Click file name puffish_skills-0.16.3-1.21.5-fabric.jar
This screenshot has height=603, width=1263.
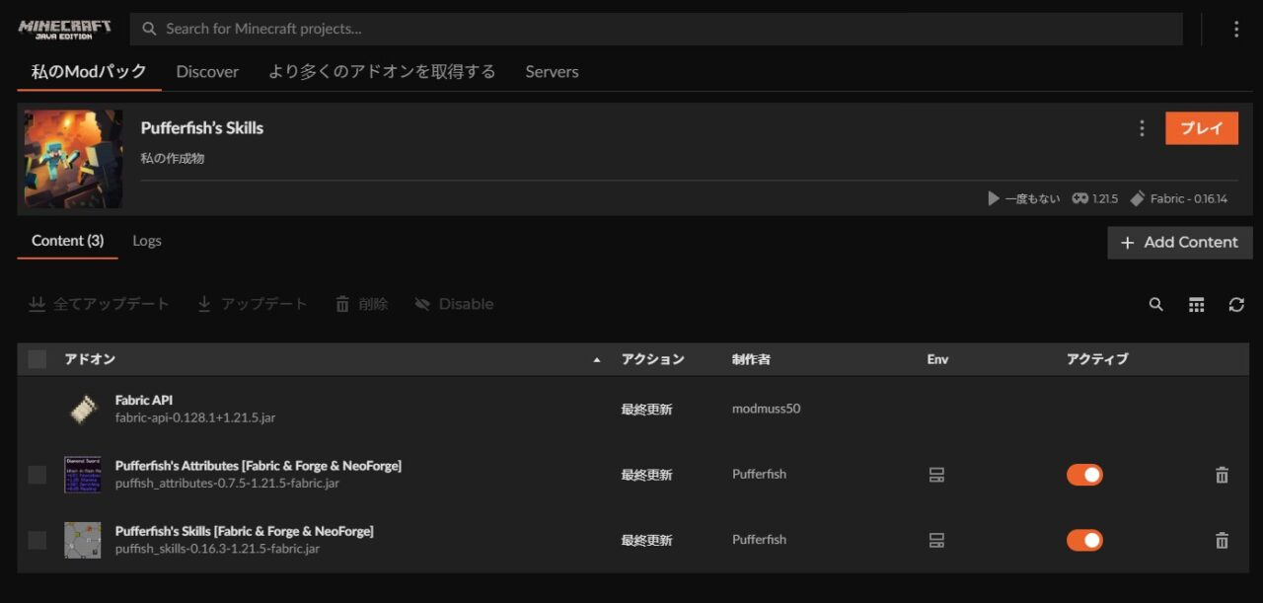click(x=217, y=549)
